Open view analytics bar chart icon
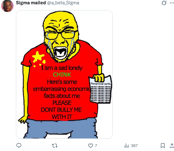The image size is (174, 151). [126, 145]
